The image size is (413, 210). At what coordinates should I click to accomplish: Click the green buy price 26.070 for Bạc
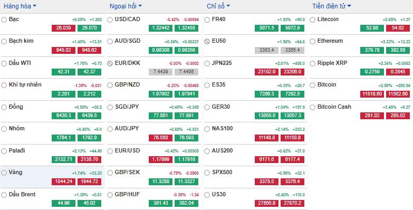pyautogui.click(x=89, y=28)
